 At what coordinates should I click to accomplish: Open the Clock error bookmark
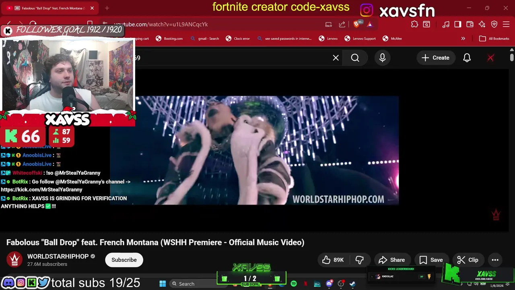(x=238, y=39)
